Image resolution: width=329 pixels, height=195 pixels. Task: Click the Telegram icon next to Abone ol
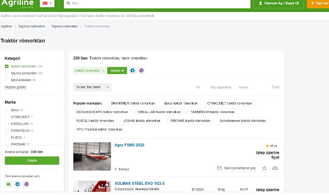(x=132, y=70)
